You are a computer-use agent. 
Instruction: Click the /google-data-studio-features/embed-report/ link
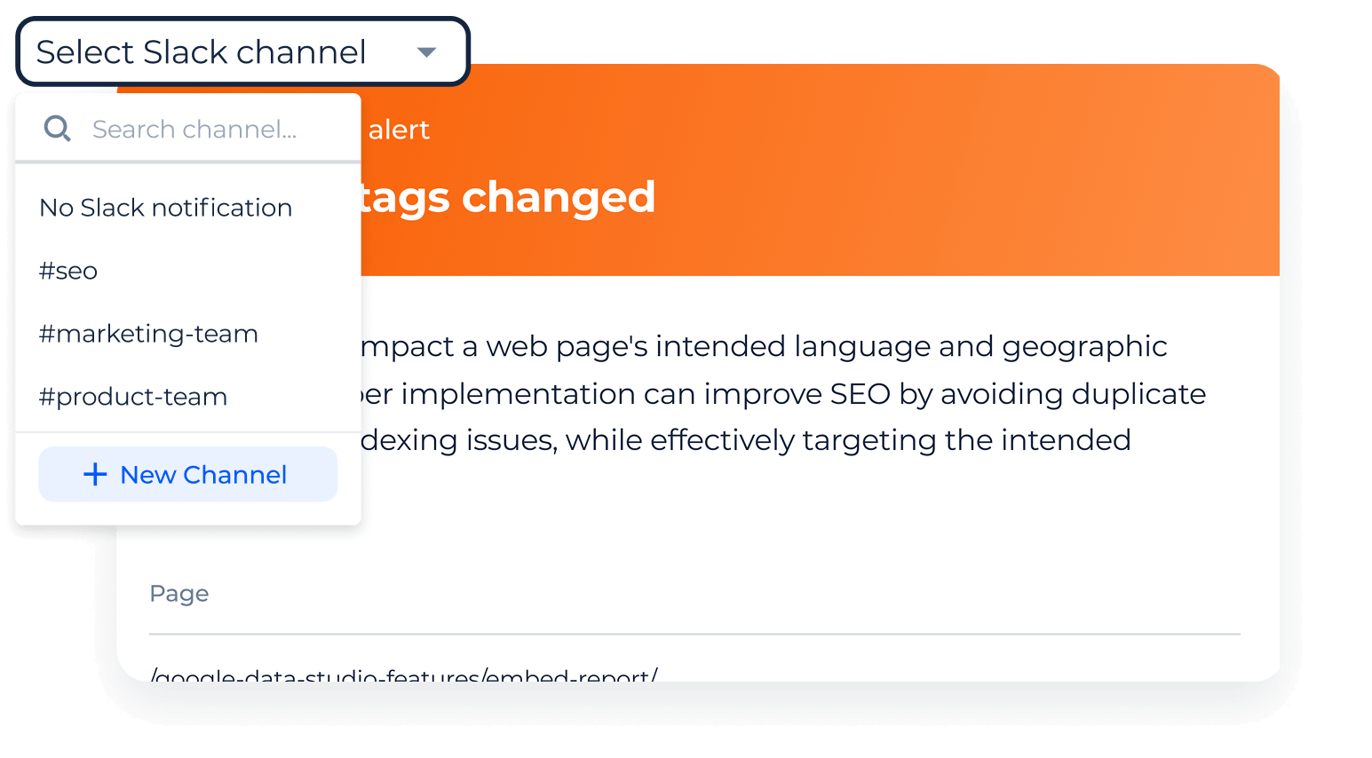(x=404, y=675)
